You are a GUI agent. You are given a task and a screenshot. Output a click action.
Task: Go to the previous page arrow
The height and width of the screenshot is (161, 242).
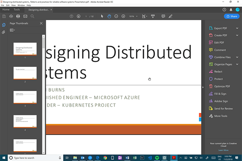tap(71, 16)
